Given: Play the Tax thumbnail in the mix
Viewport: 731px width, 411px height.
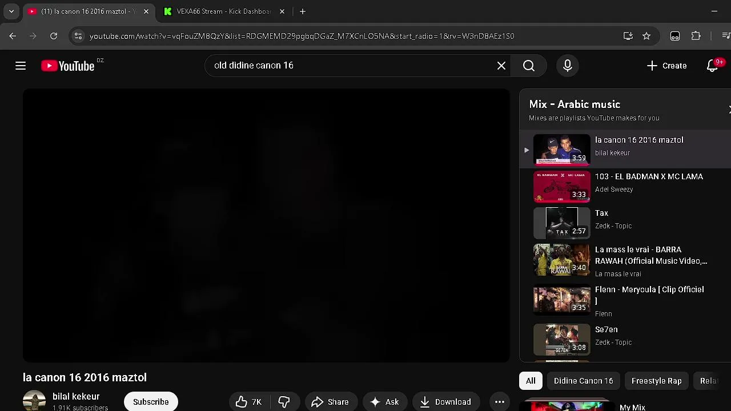Looking at the screenshot, I should click(x=562, y=223).
